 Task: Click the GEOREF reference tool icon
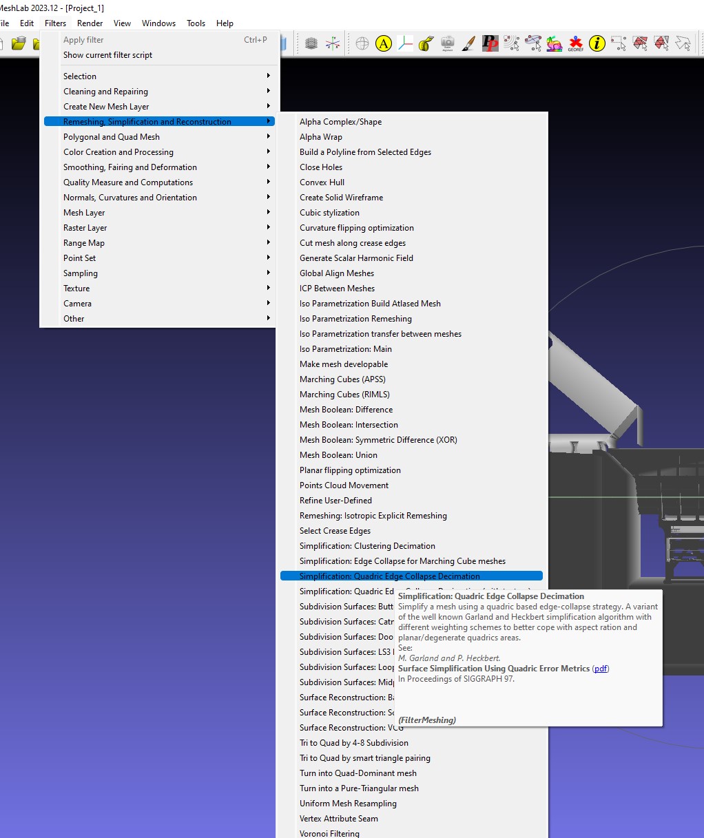pos(576,44)
